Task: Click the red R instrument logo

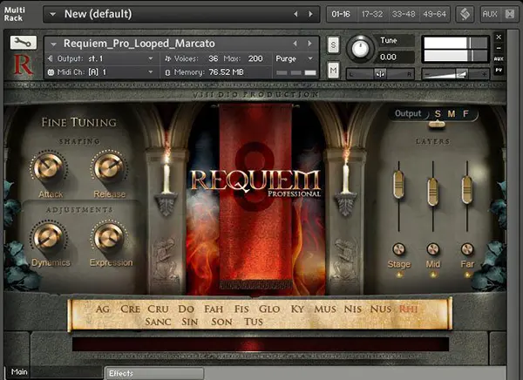Action: [x=23, y=64]
